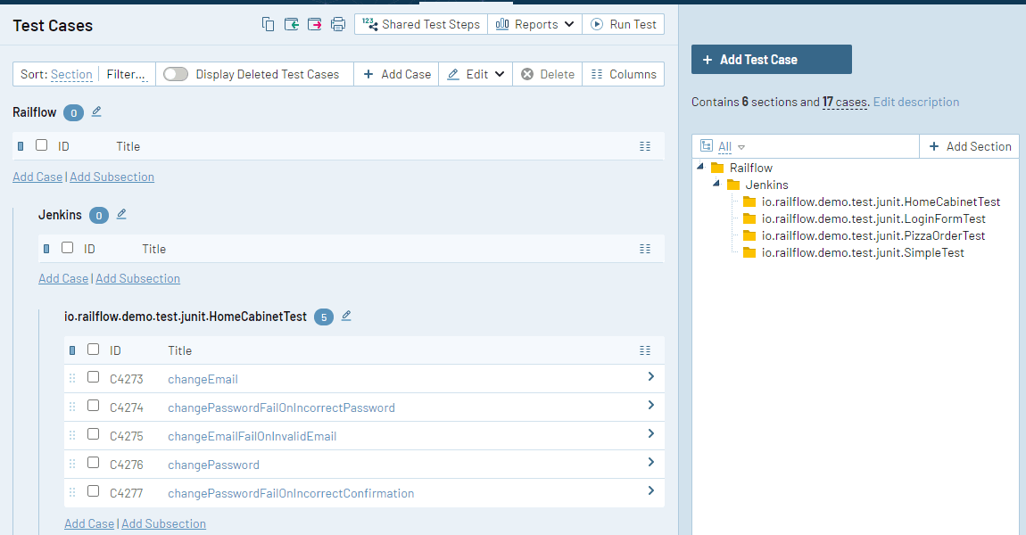Click the Edit description link
Screen dimensions: 1026x535
tap(916, 102)
